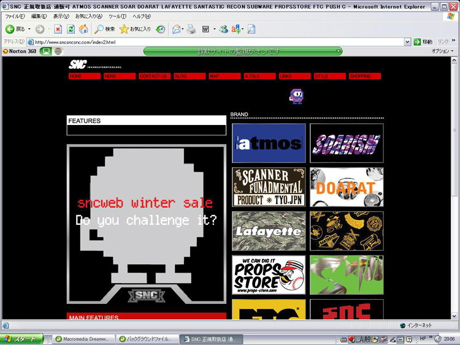The image size is (460, 345).
Task: Open the Props Store brand banner
Action: 269,275
